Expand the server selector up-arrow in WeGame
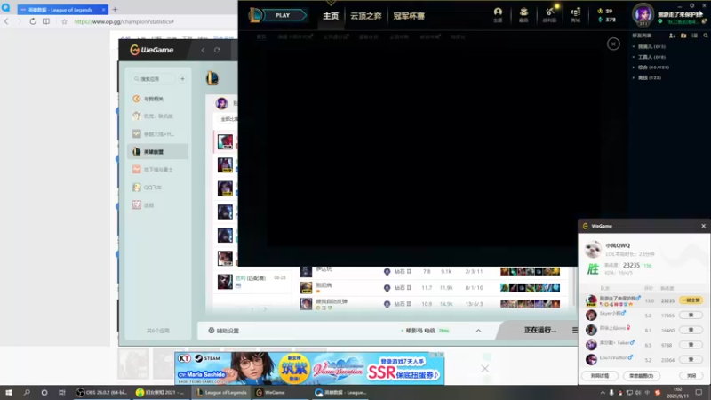The height and width of the screenshot is (400, 711). point(478,331)
